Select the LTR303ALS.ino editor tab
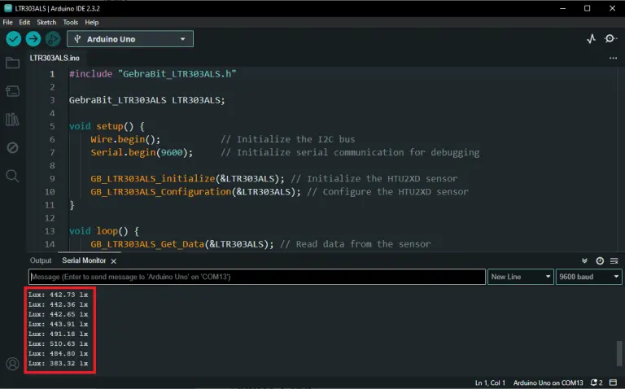This screenshot has width=625, height=389. (55, 59)
